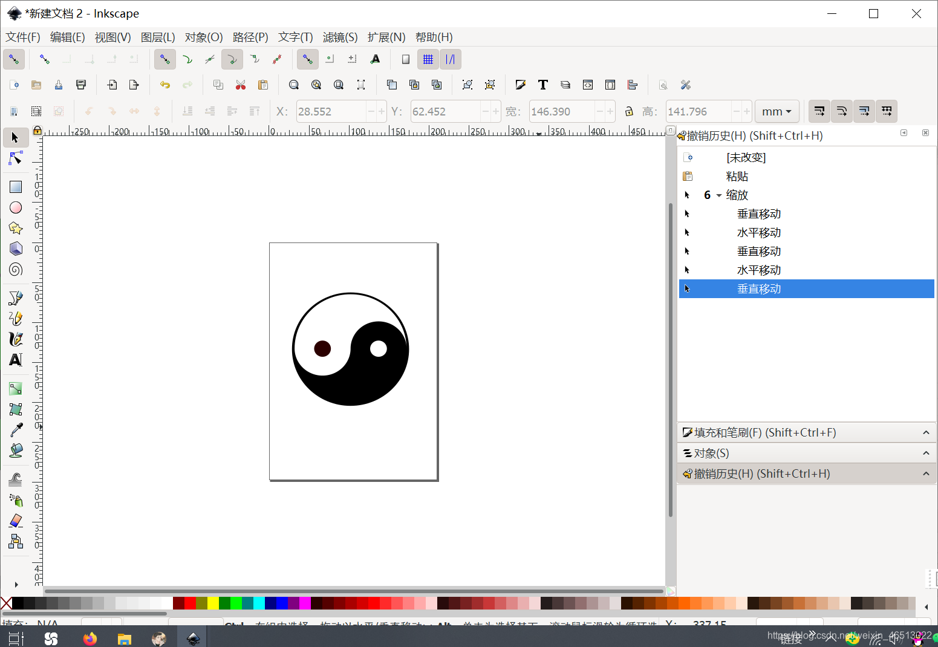Open the Text and Font dialog icon
Image resolution: width=938 pixels, height=647 pixels.
point(542,85)
